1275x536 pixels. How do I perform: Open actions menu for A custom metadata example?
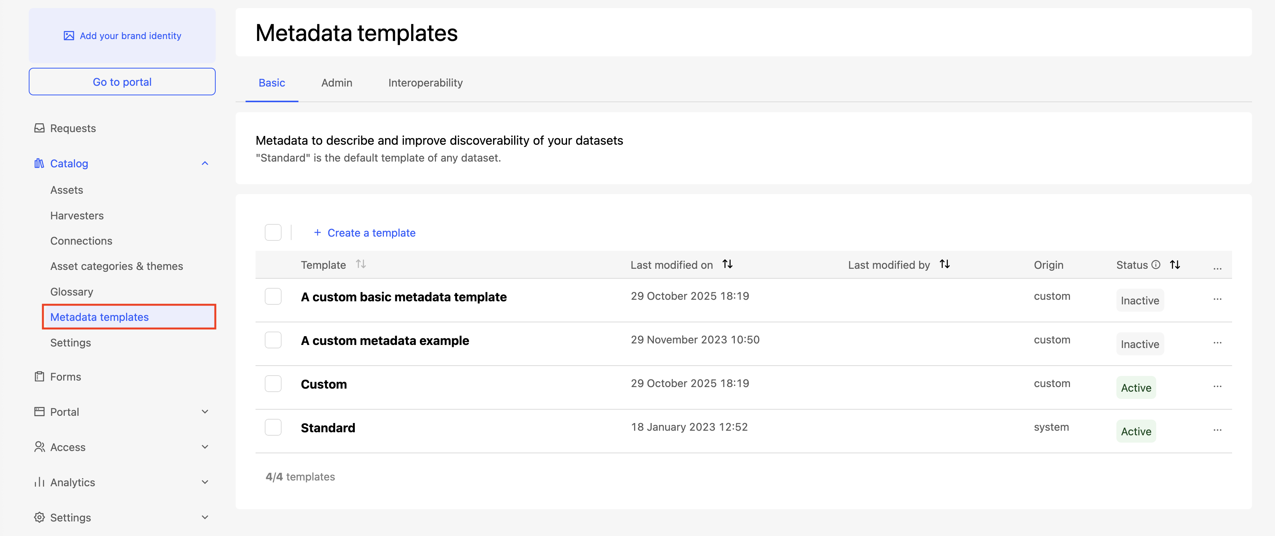point(1217,342)
